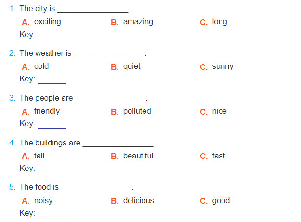The image size is (301, 222).
Task: Select option A exciting for question 1
Action: pyautogui.click(x=41, y=22)
